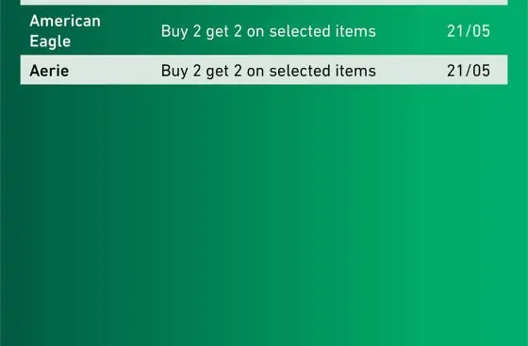The image size is (528, 346).
Task: Click 'Buy 2' in the American Eagle offer
Action: click(x=181, y=32)
